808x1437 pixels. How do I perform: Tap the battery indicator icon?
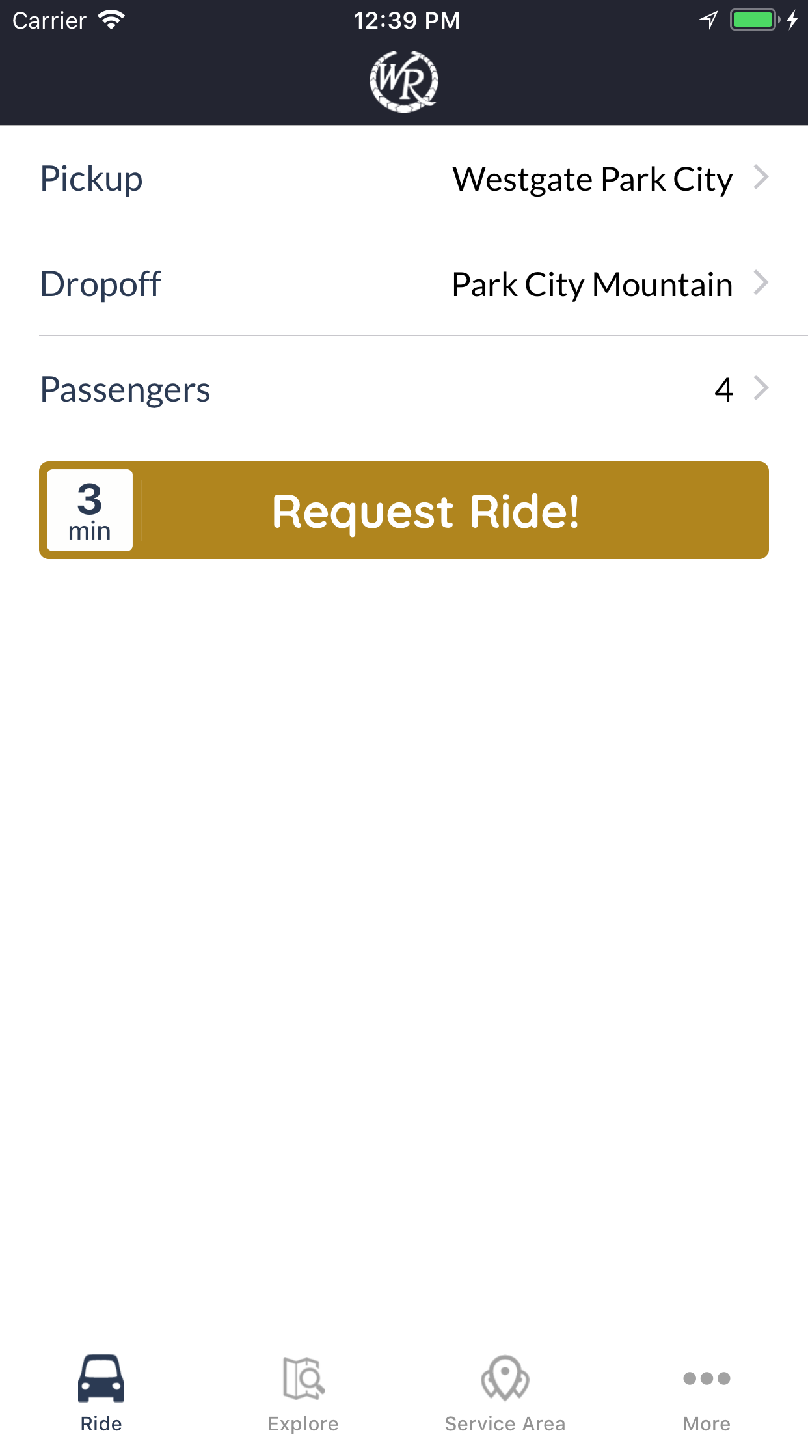(x=755, y=20)
